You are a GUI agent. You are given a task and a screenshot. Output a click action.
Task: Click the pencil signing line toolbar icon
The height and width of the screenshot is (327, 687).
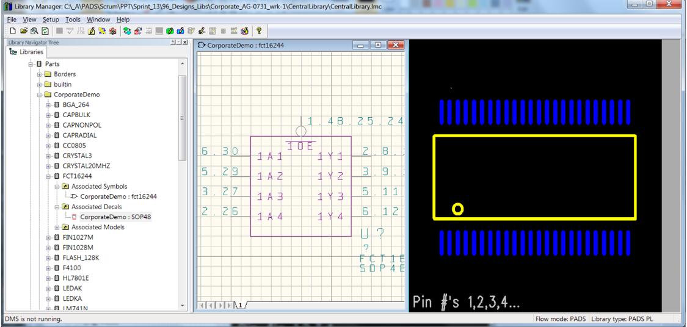202,31
